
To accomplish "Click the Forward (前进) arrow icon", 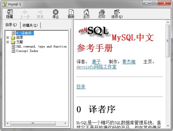I will coord(40,12).
